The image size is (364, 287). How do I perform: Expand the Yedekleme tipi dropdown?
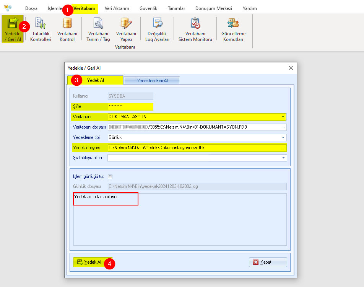pyautogui.click(x=283, y=138)
